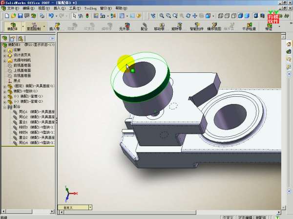Click the 旋转零部件 rotate component icon
293x219 pixels.
[176, 26]
